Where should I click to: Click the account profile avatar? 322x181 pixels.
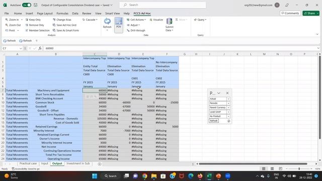[277, 5]
